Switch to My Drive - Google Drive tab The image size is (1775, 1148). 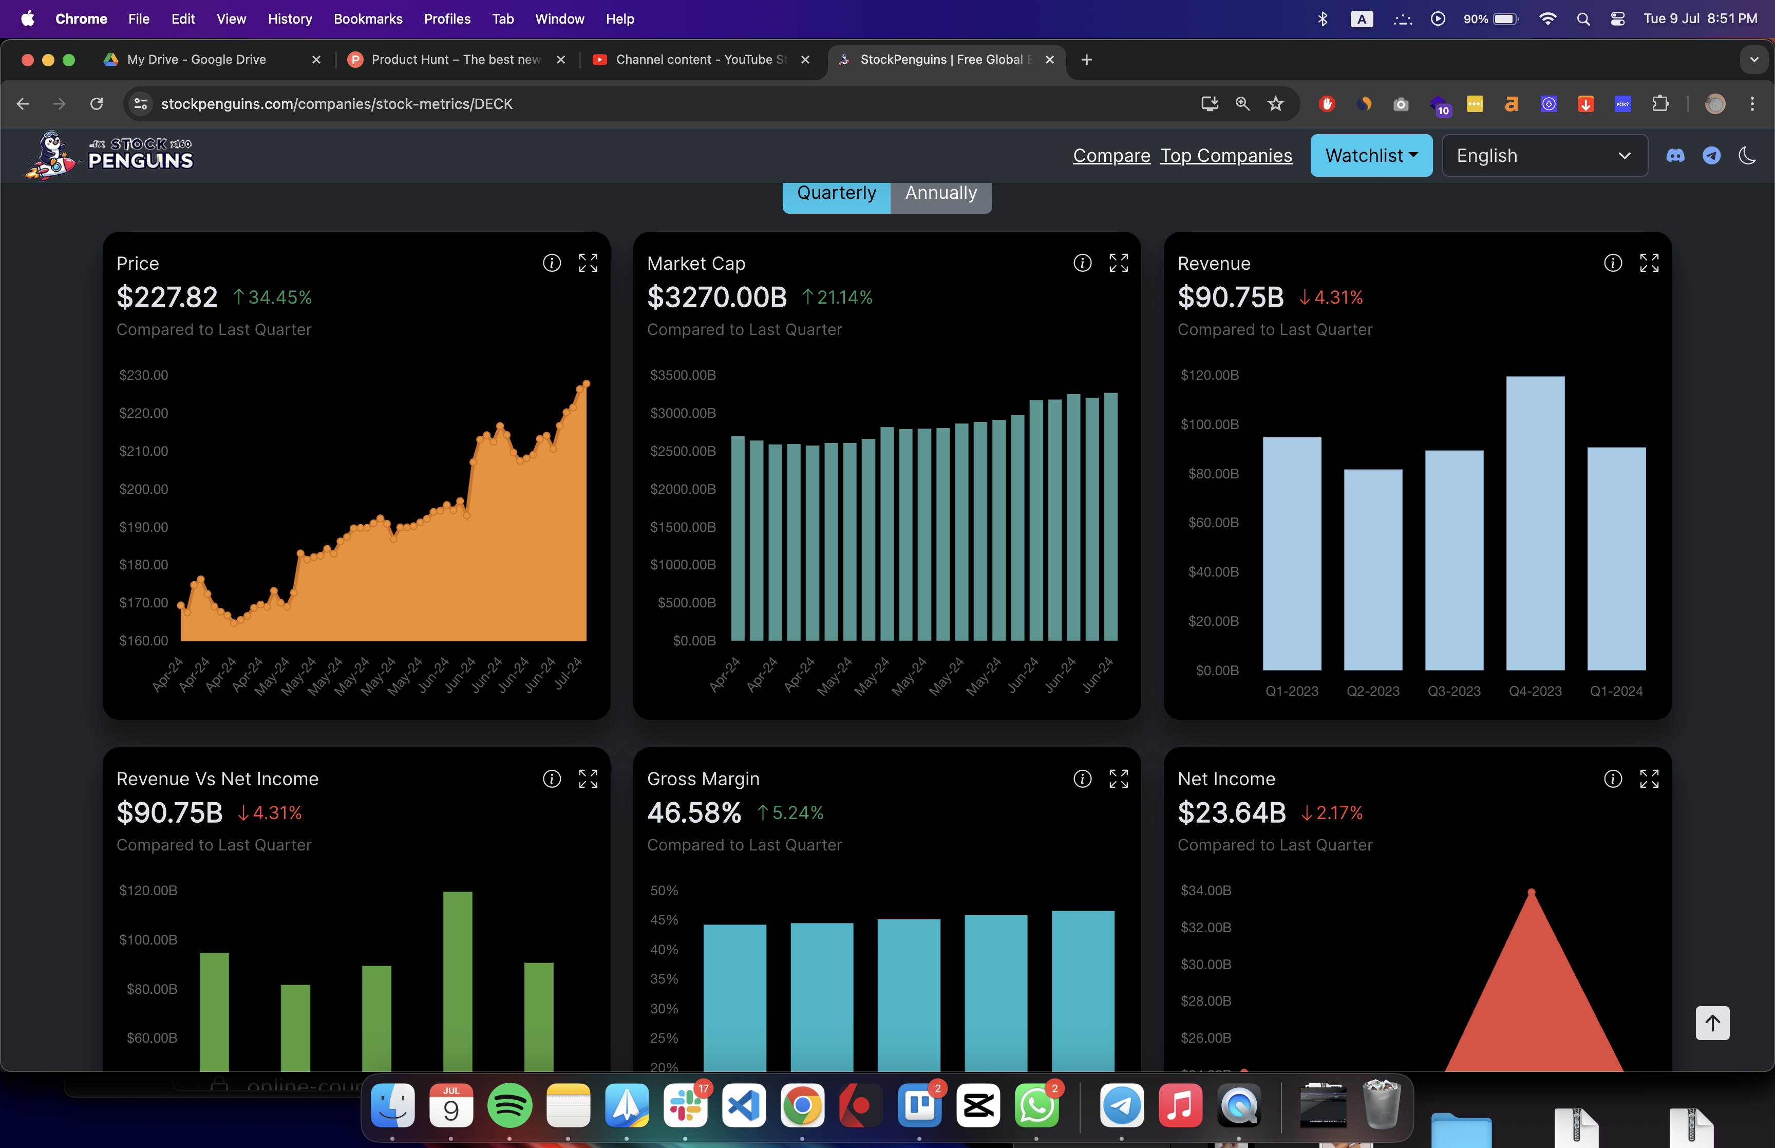click(x=212, y=60)
